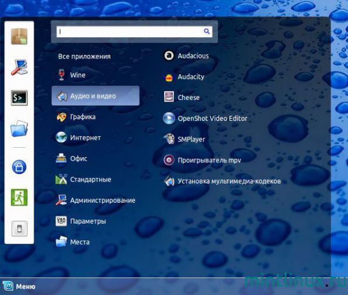Click the SMPlayer icon
The width and height of the screenshot is (348, 295).
tap(169, 139)
